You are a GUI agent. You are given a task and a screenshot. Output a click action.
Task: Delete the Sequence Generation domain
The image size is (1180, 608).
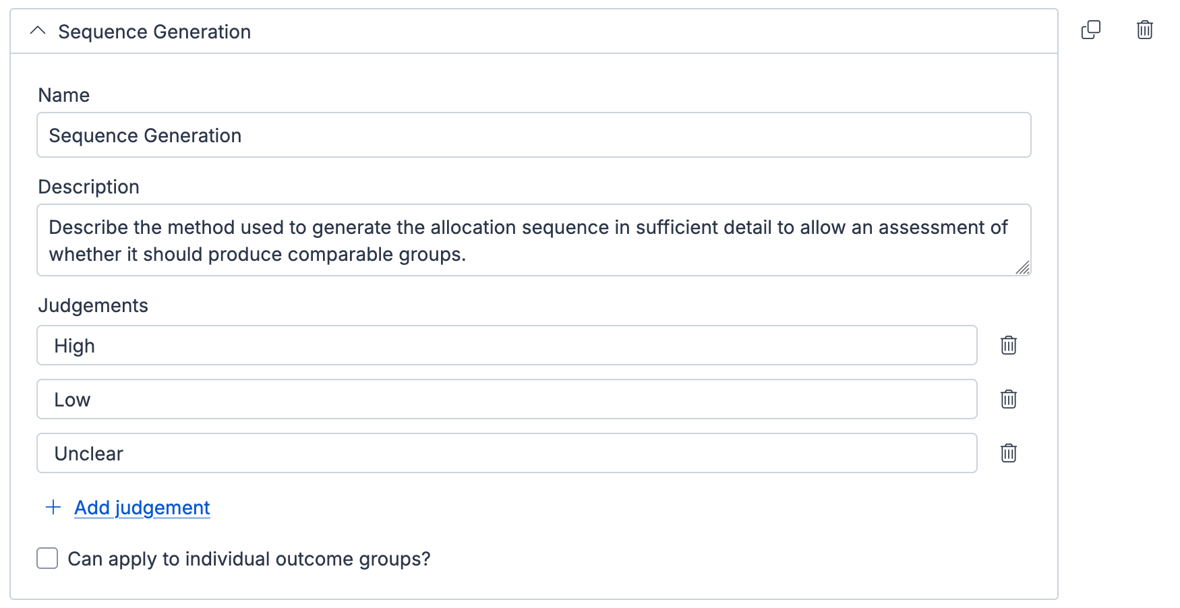[1144, 30]
